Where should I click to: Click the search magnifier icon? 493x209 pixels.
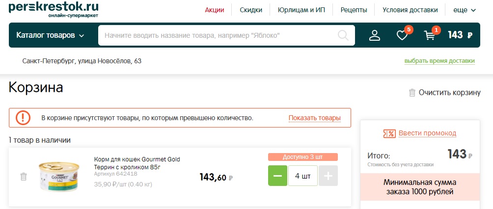click(343, 35)
